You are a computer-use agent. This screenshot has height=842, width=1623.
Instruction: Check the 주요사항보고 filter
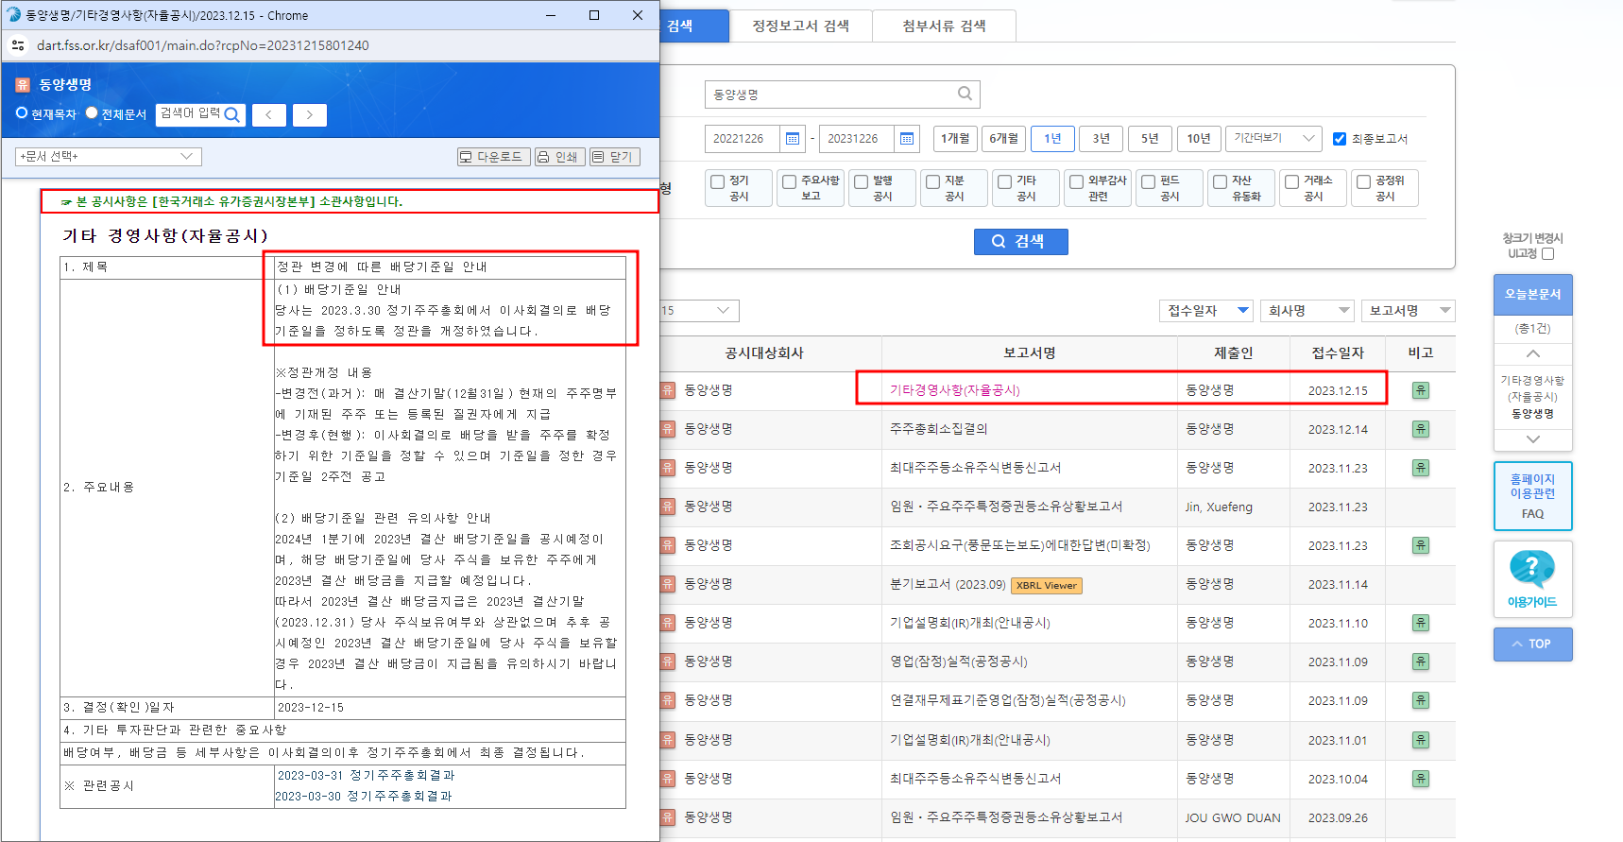click(789, 181)
